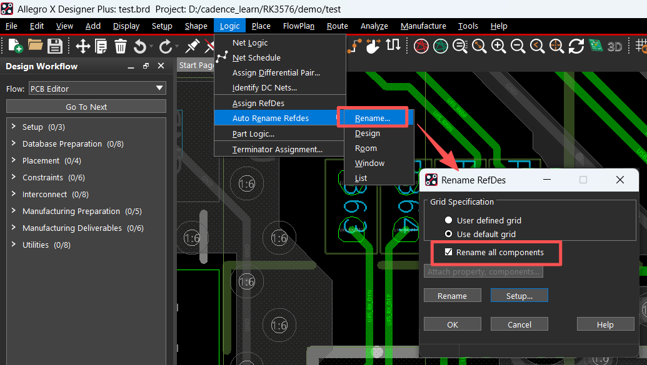647x365 pixels.
Task: Click the Rename button in dialog
Action: [452, 296]
